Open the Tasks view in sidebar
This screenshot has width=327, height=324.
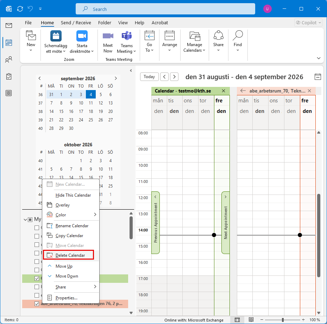(x=9, y=76)
